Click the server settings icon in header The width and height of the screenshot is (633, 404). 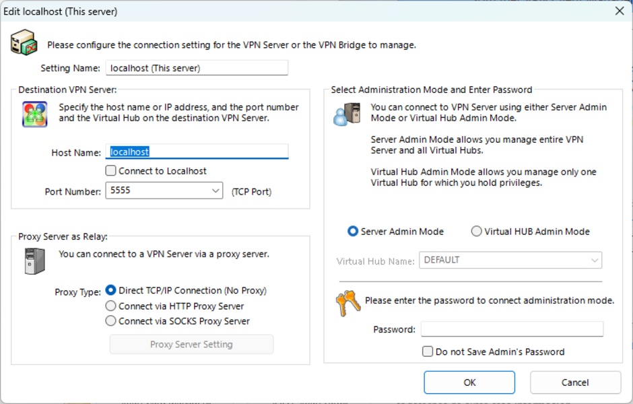[x=23, y=42]
